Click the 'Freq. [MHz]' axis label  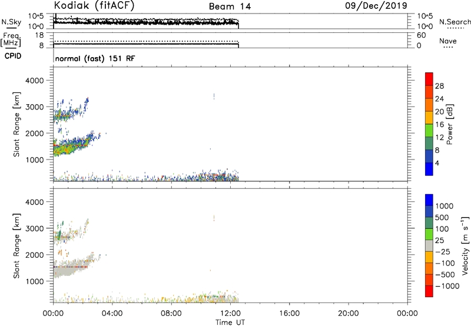point(11,39)
